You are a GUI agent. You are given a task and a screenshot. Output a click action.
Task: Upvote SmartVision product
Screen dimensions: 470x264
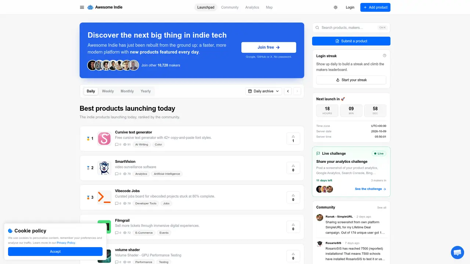293,168
